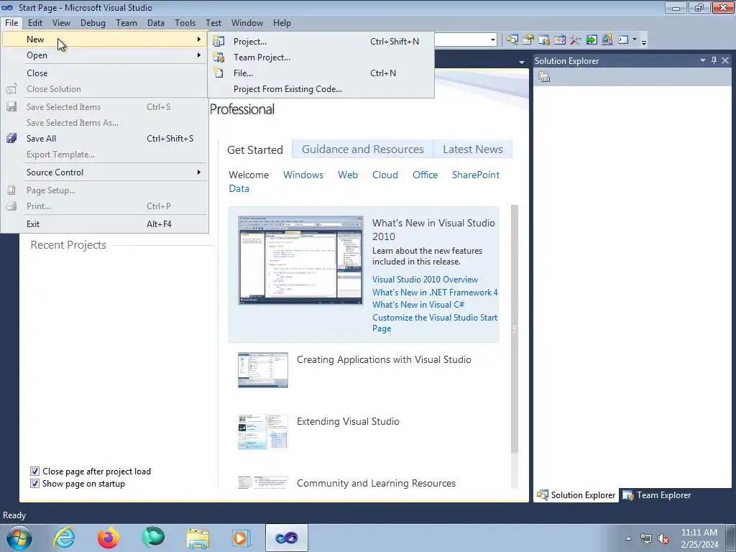Switch to Latest News tab
Screen dimensions: 736x552
pos(473,149)
